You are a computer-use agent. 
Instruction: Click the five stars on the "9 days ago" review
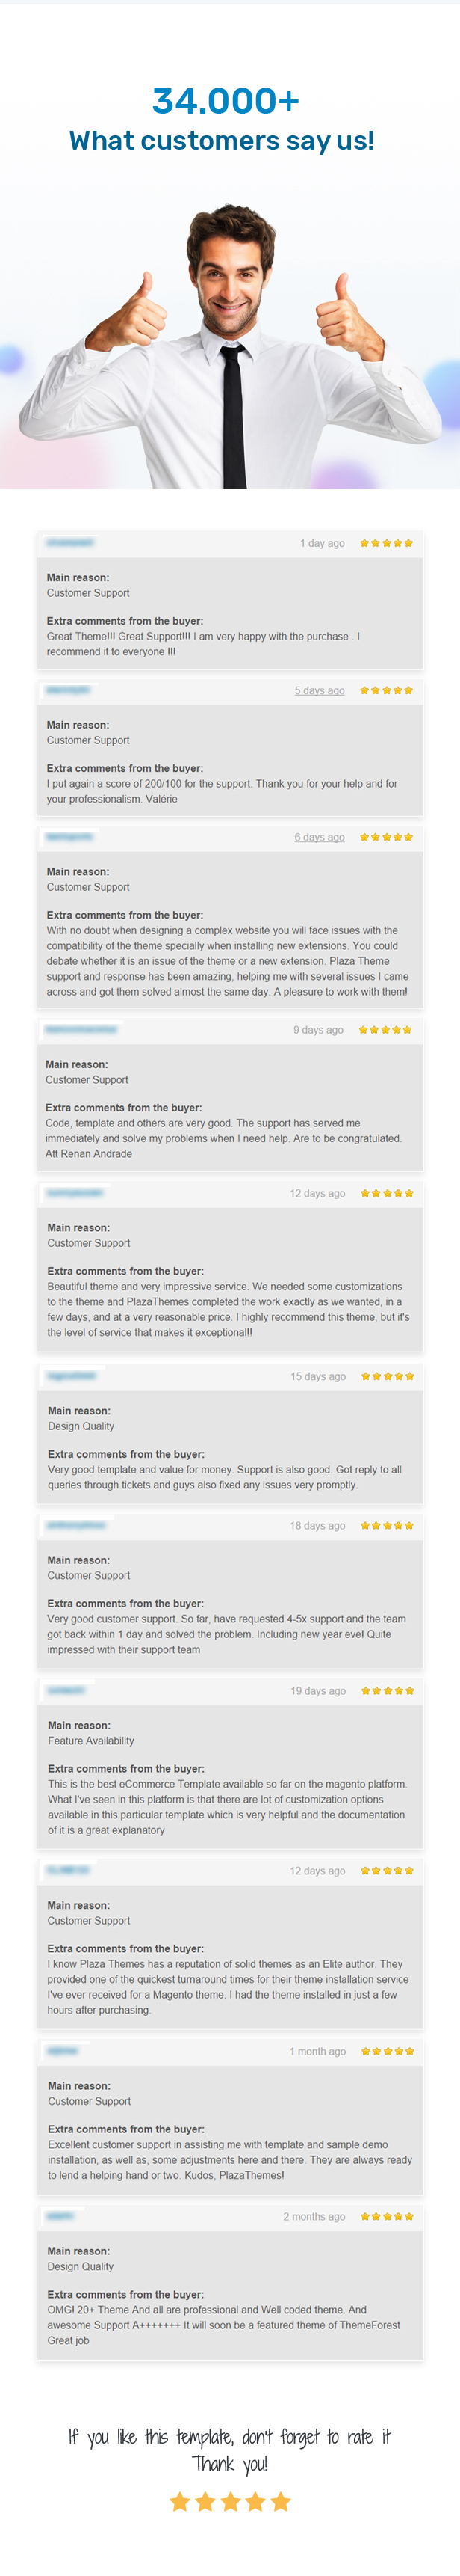[x=385, y=1029]
